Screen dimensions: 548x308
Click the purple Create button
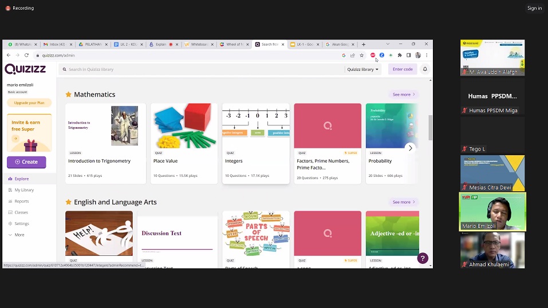point(26,162)
